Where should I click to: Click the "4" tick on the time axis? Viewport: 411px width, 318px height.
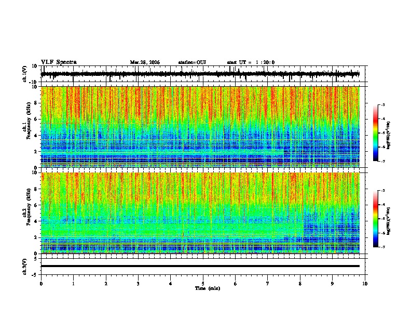pyautogui.click(x=171, y=284)
